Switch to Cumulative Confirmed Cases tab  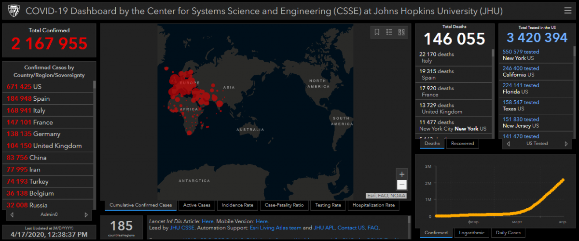click(x=140, y=205)
